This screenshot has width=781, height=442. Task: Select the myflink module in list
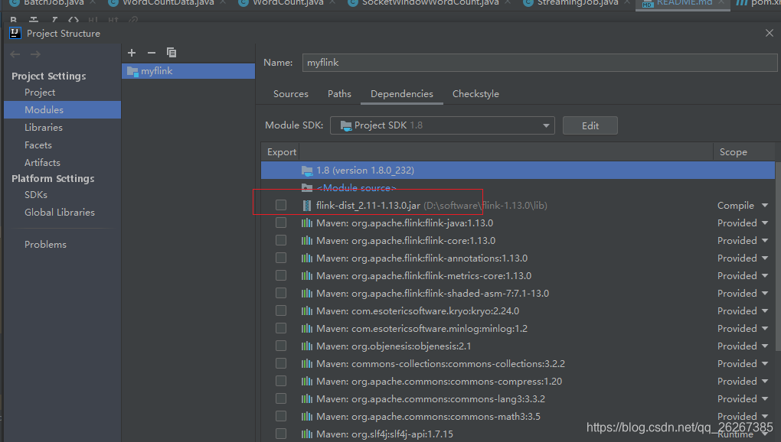pos(188,71)
